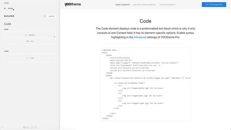Switch preview to landscape tablet icon
The image size is (231, 130).
(x=28, y=127)
